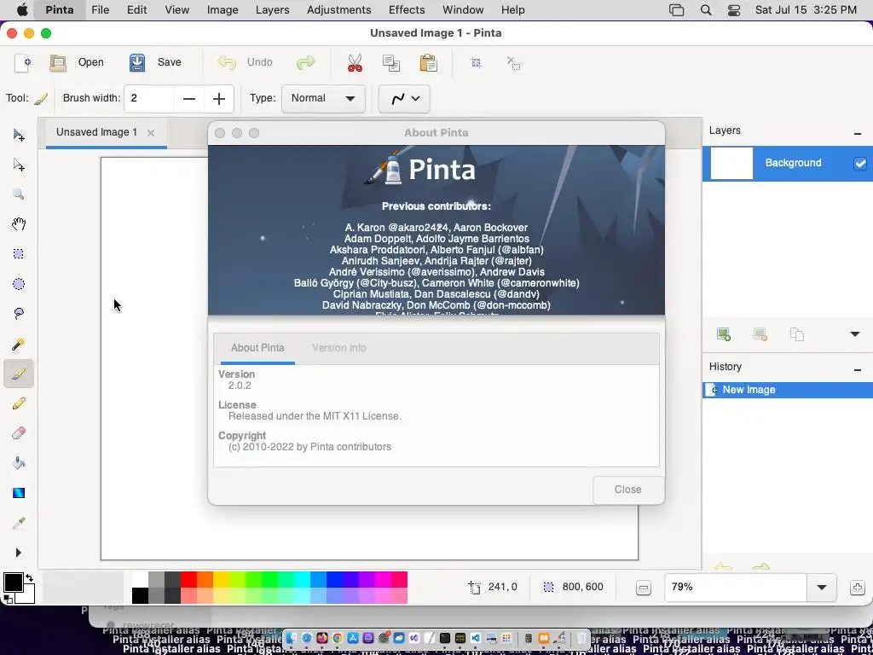Reset colors to black and white
Screen dimensions: 873x655
click(x=7, y=600)
